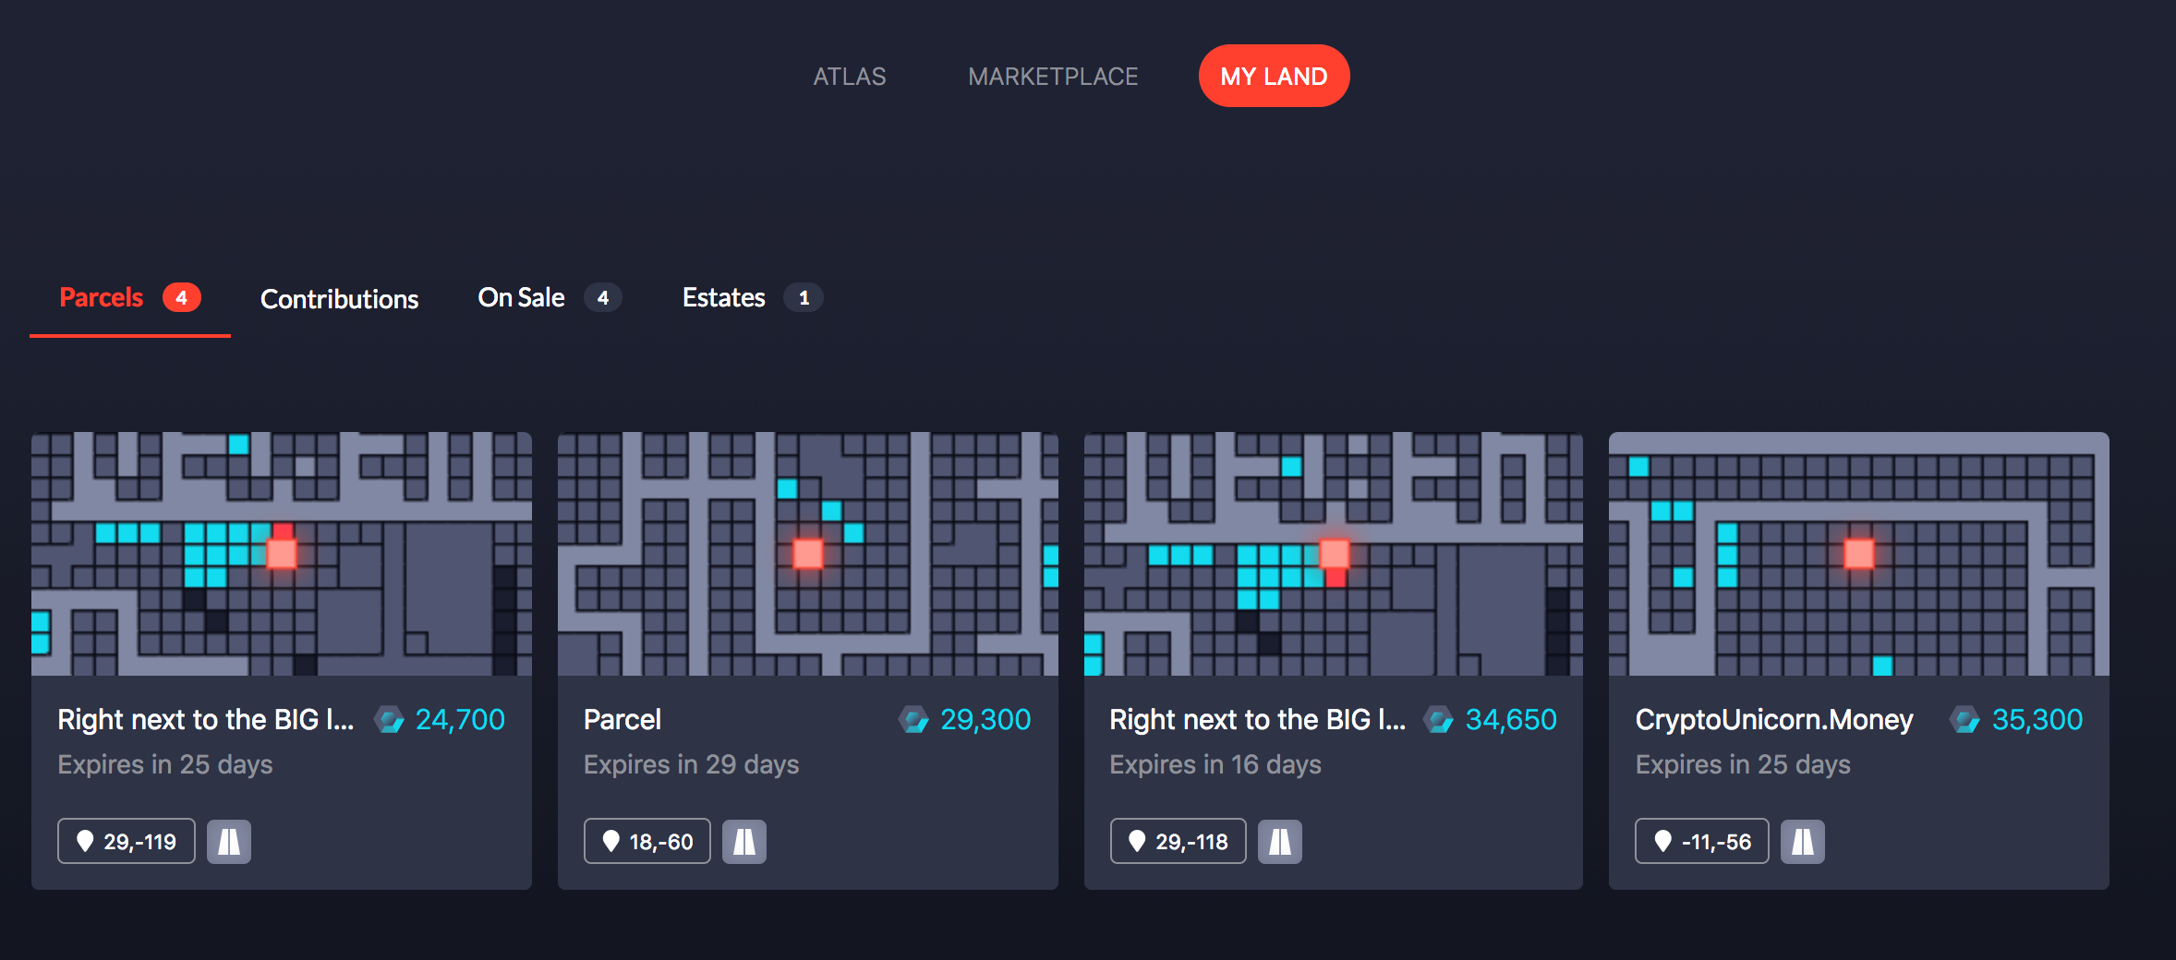Click road icon on the 29,-118 parcel card
The image size is (2176, 960).
pyautogui.click(x=1280, y=841)
